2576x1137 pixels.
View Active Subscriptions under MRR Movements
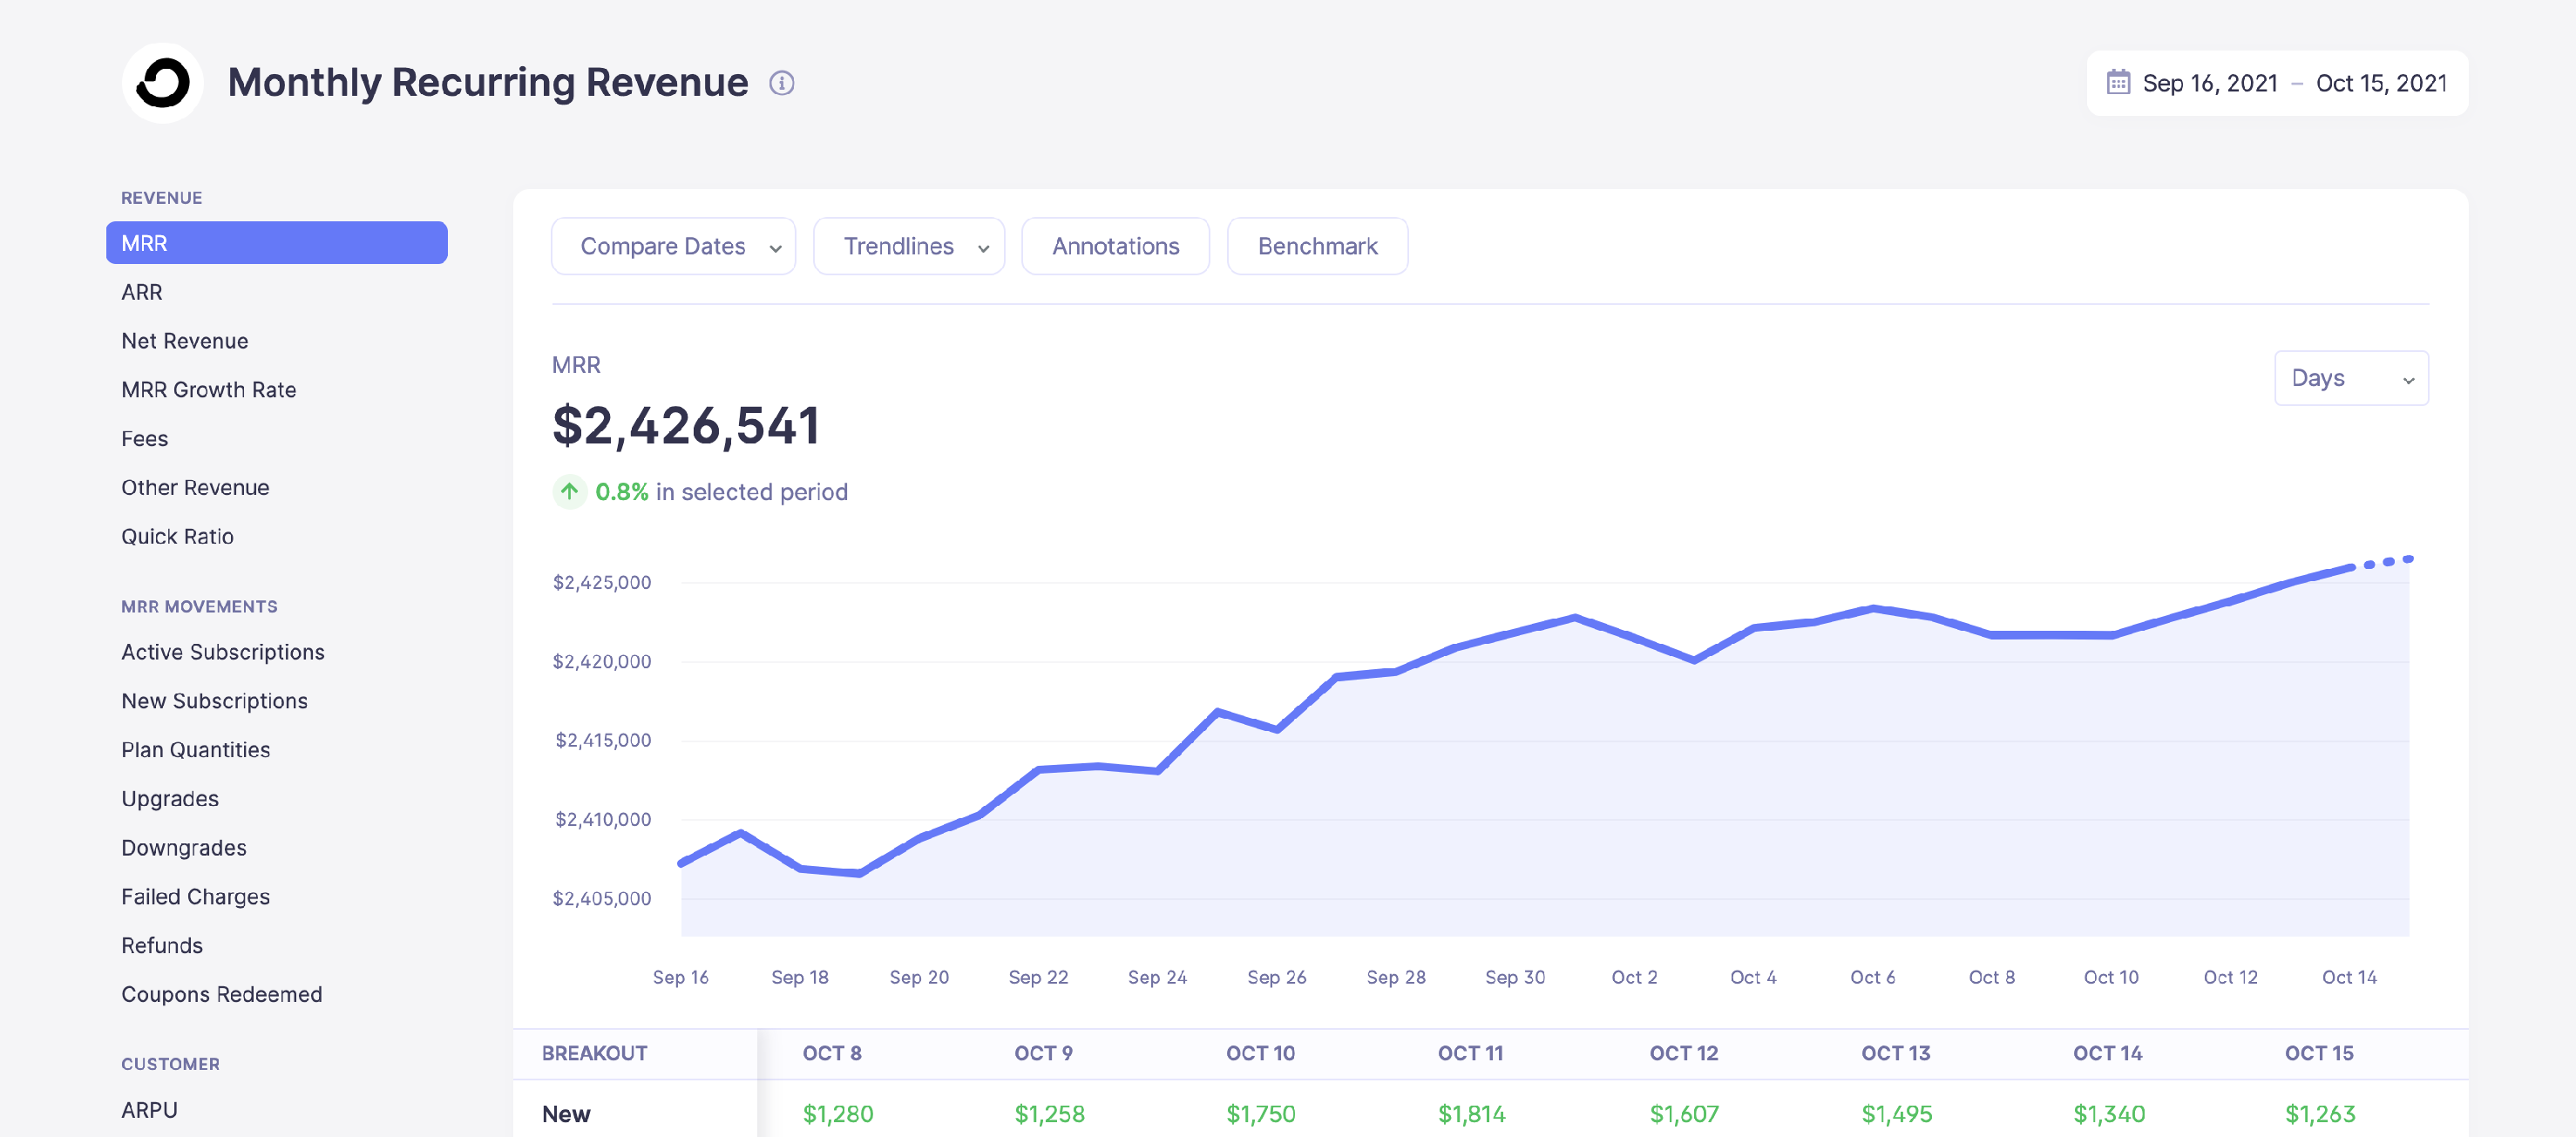point(222,651)
